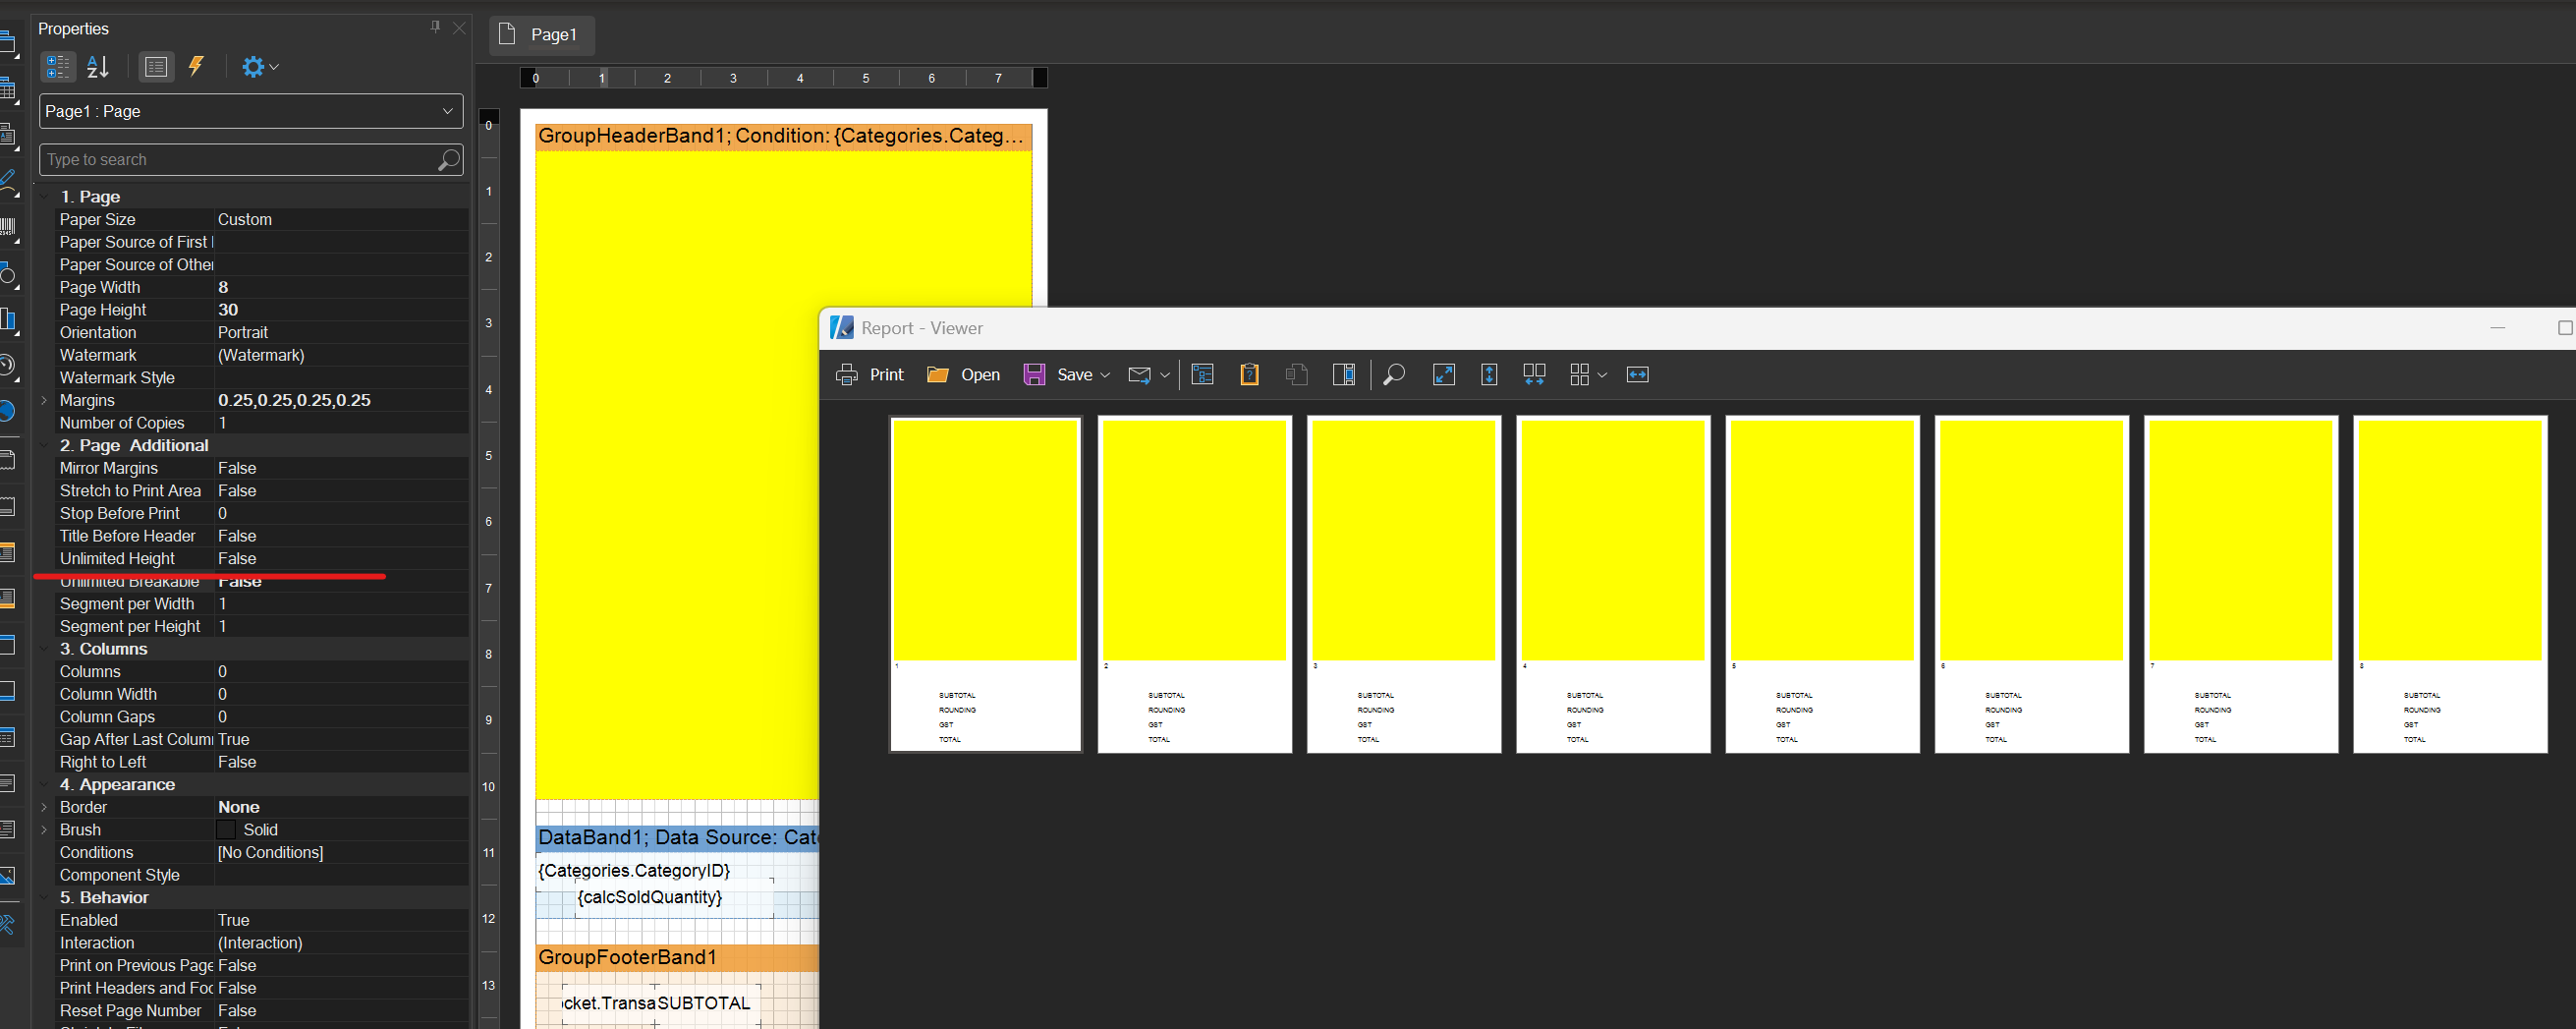
Task: Select the GroupFooterBand1 band header
Action: [677, 958]
